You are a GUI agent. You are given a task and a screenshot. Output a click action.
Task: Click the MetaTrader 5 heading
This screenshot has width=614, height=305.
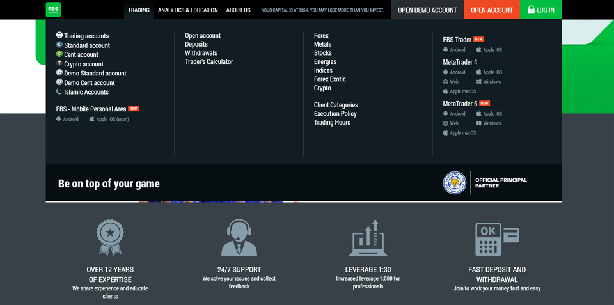(x=460, y=104)
